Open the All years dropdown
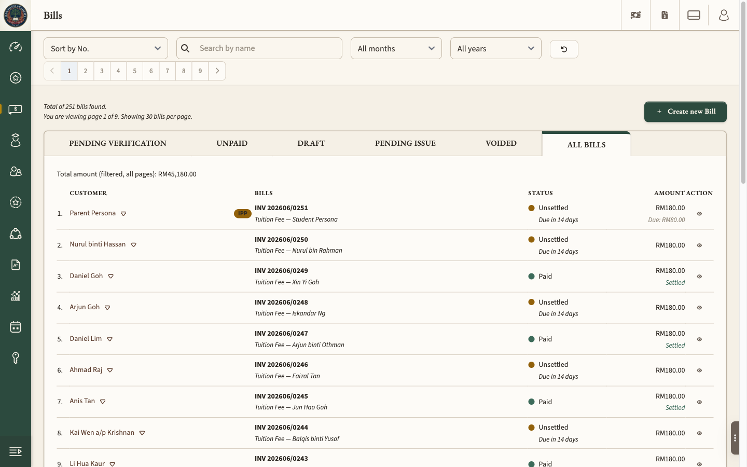The image size is (747, 467). pos(496,48)
